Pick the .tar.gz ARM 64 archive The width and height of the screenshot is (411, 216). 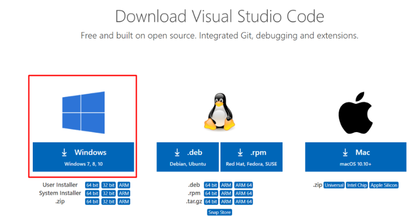coord(244,201)
